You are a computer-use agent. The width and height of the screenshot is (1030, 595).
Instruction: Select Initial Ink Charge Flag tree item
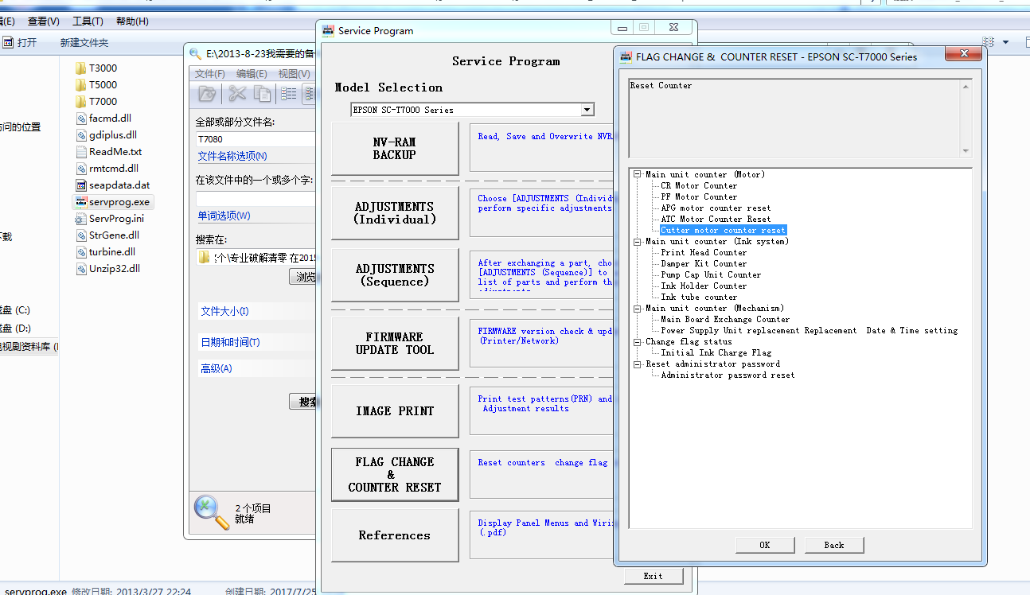[x=716, y=352]
